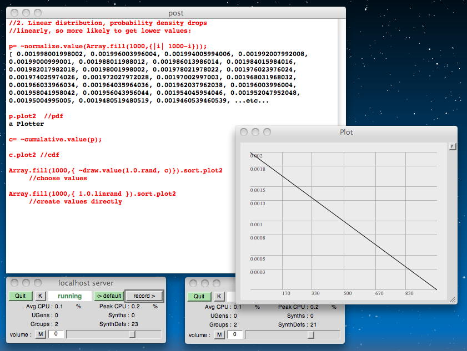Toggle the record > button
This screenshot has width=467, height=351.
point(144,296)
